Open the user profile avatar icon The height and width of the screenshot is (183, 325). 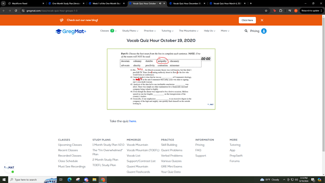(x=264, y=31)
